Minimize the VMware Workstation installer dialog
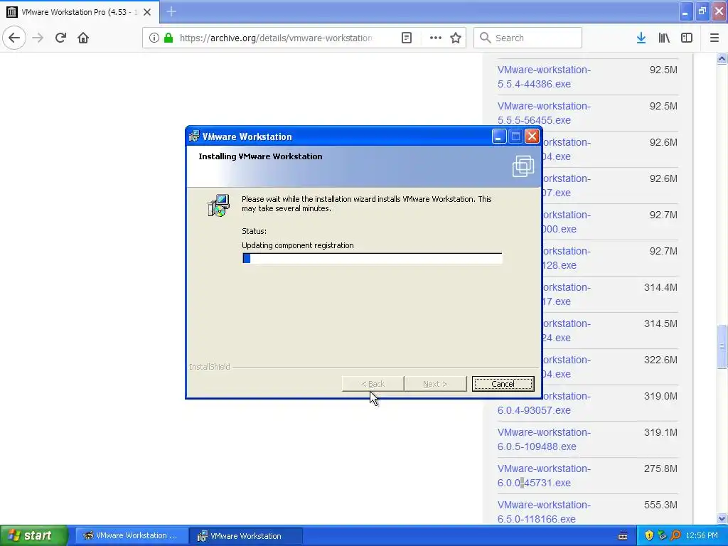The image size is (728, 546). (x=498, y=136)
